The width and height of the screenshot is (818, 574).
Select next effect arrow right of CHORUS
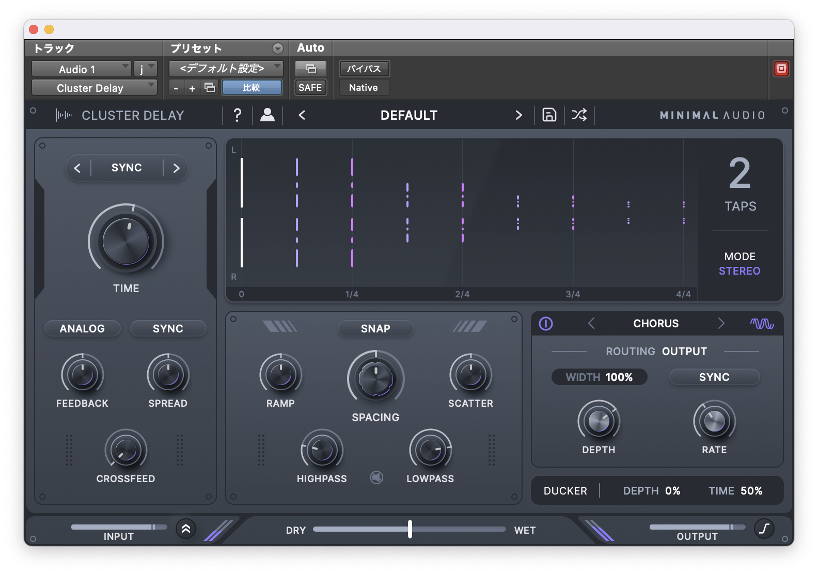click(x=721, y=324)
